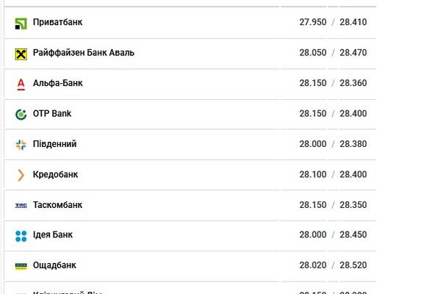Click Альфа-Банк sell rate 28.360

[353, 83]
